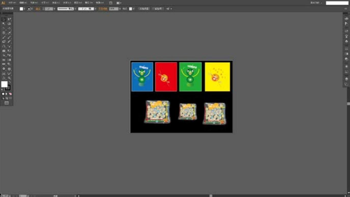350x197 pixels.
Task: Select the Direct Selection tool
Action: click(9, 19)
